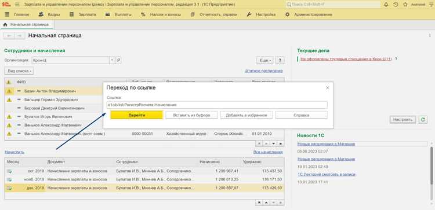Click the question mark help button
Screen dimensions: 435x210
280,60
